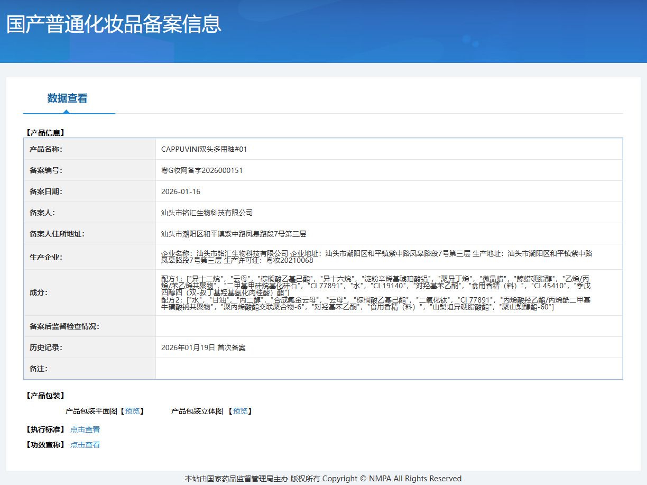Select filing date 2026-01-16

[x=181, y=191]
